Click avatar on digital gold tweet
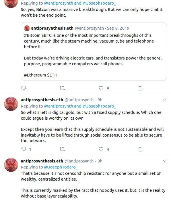 11,104
